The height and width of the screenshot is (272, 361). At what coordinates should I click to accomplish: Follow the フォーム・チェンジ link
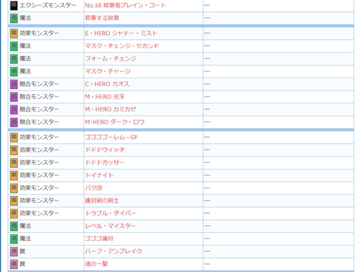111,59
